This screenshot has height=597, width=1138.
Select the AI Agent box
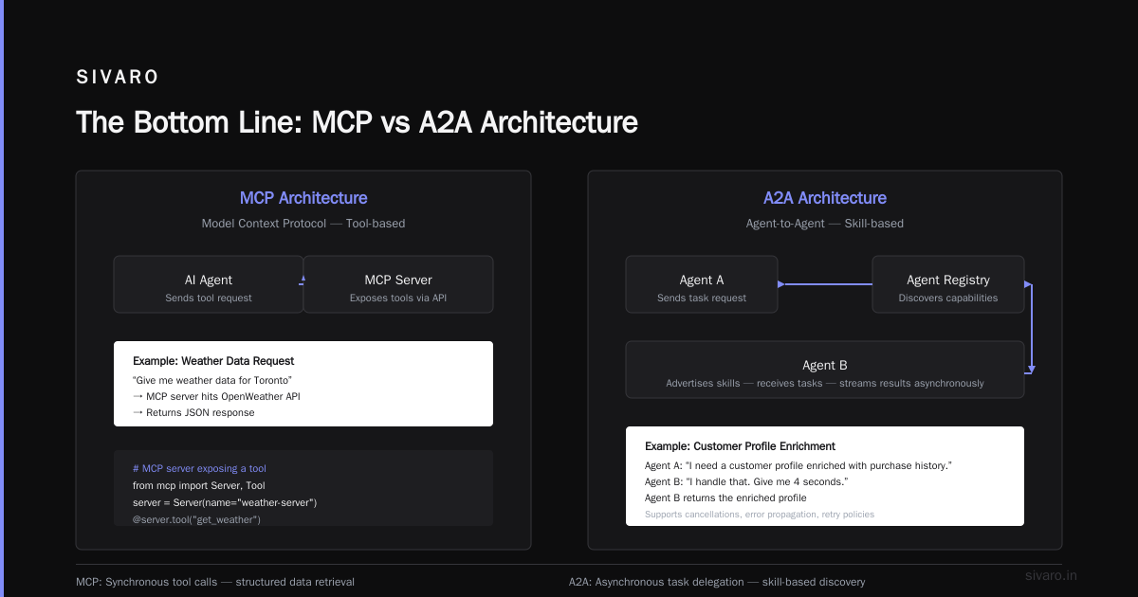pos(209,284)
